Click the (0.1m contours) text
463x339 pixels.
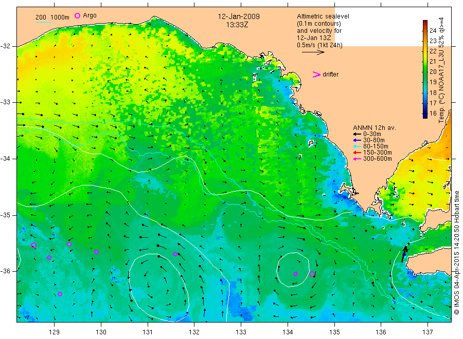point(319,24)
